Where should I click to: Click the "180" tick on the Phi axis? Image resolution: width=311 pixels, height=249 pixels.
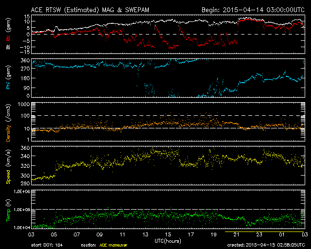(x=25, y=78)
